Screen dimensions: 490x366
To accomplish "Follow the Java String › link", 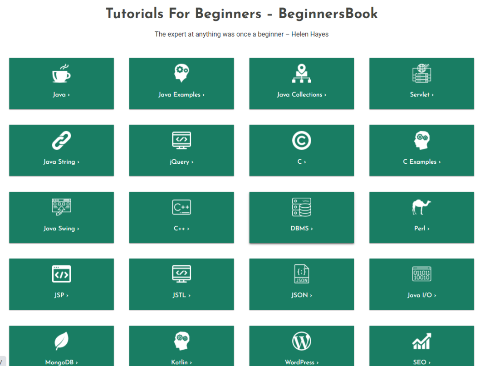I will [x=61, y=162].
